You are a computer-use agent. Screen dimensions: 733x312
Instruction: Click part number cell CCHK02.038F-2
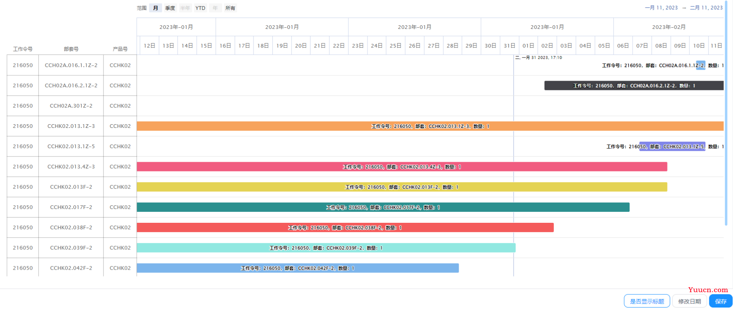(71, 228)
